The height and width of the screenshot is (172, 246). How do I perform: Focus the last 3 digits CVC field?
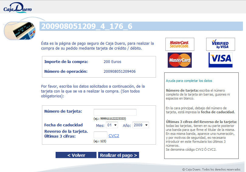tap(100, 135)
